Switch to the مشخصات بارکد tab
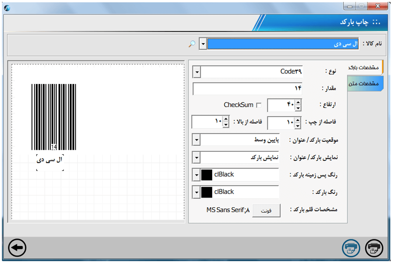Screen dimensions: 393x265 pos(365,67)
